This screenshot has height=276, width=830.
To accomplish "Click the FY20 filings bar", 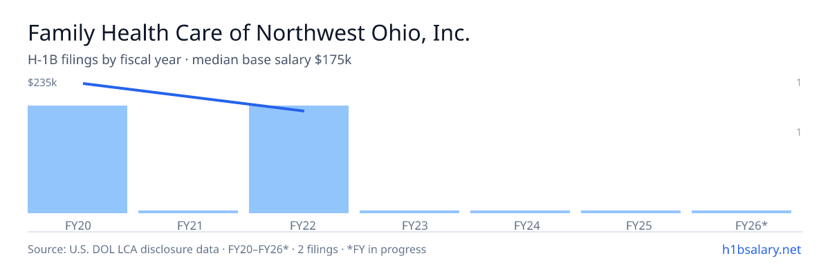I will click(x=77, y=159).
